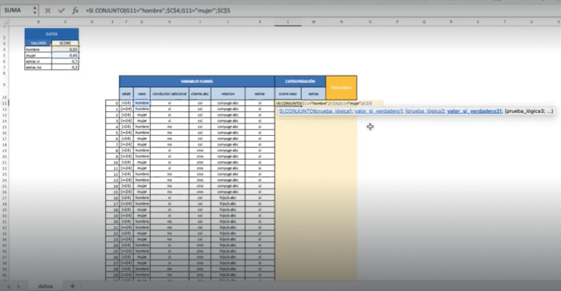
Task: Select prueba_lógica2 argument in the tooltip
Action: (425, 111)
